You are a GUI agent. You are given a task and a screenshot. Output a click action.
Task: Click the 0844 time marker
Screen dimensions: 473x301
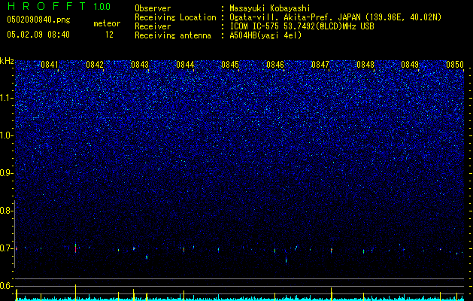pos(185,65)
